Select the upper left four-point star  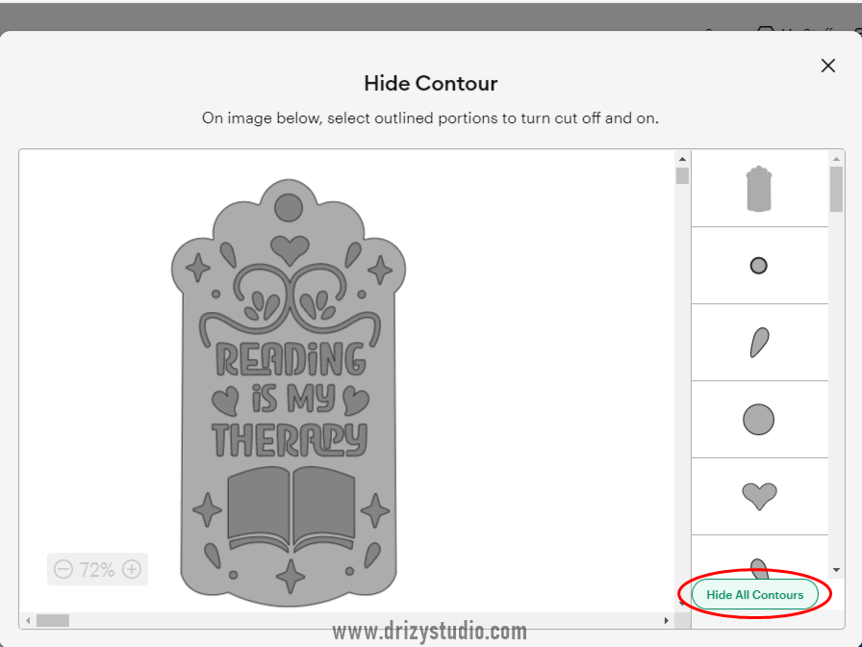[198, 268]
